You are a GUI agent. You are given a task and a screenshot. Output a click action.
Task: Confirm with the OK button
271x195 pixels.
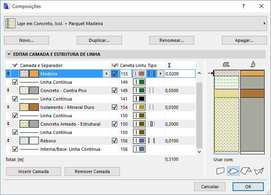coord(248,187)
